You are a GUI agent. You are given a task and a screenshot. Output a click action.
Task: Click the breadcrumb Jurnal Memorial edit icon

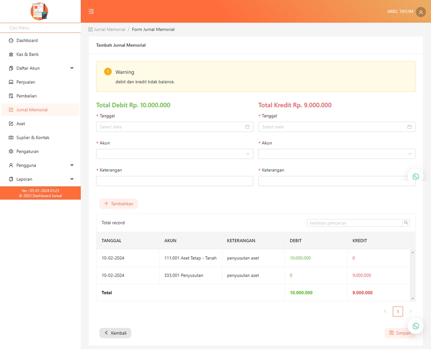(90, 30)
